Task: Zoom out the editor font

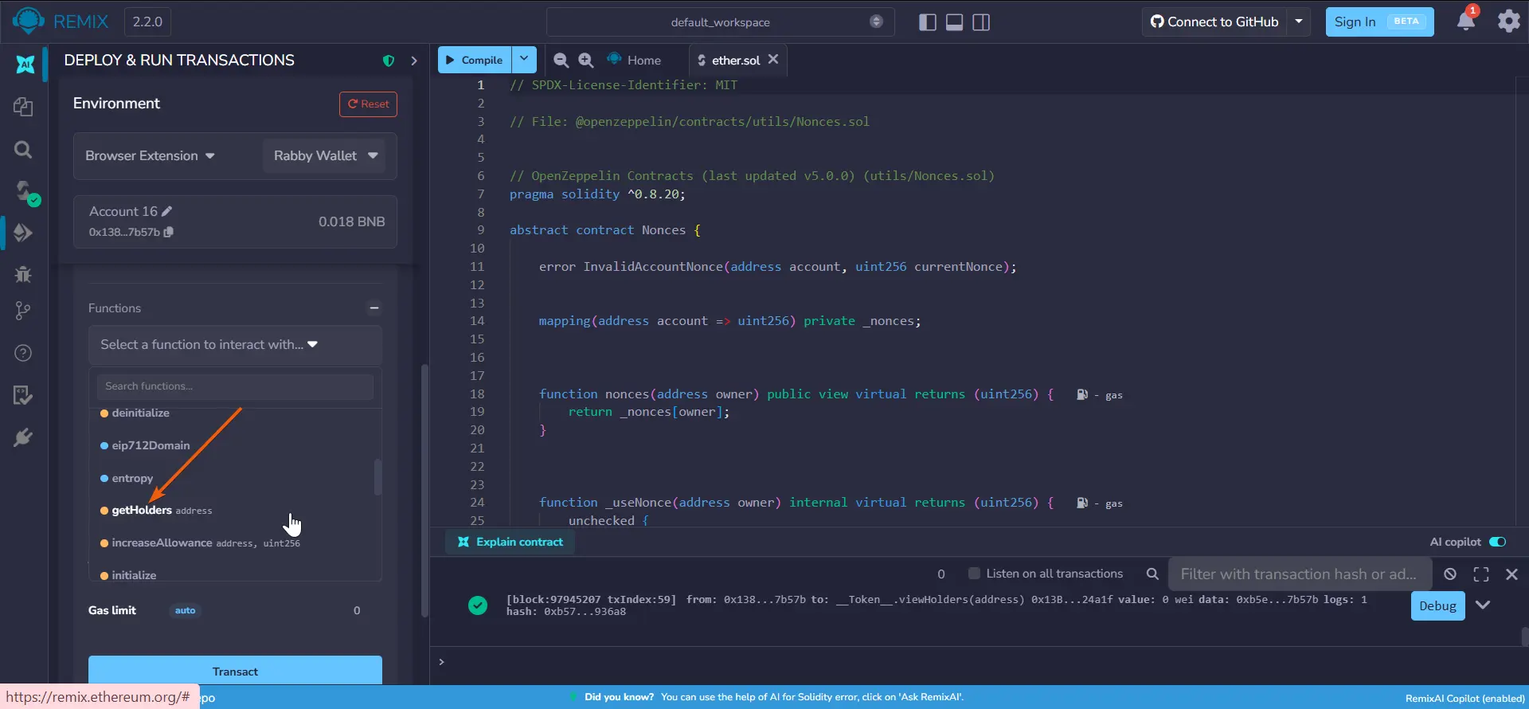Action: coord(561,61)
